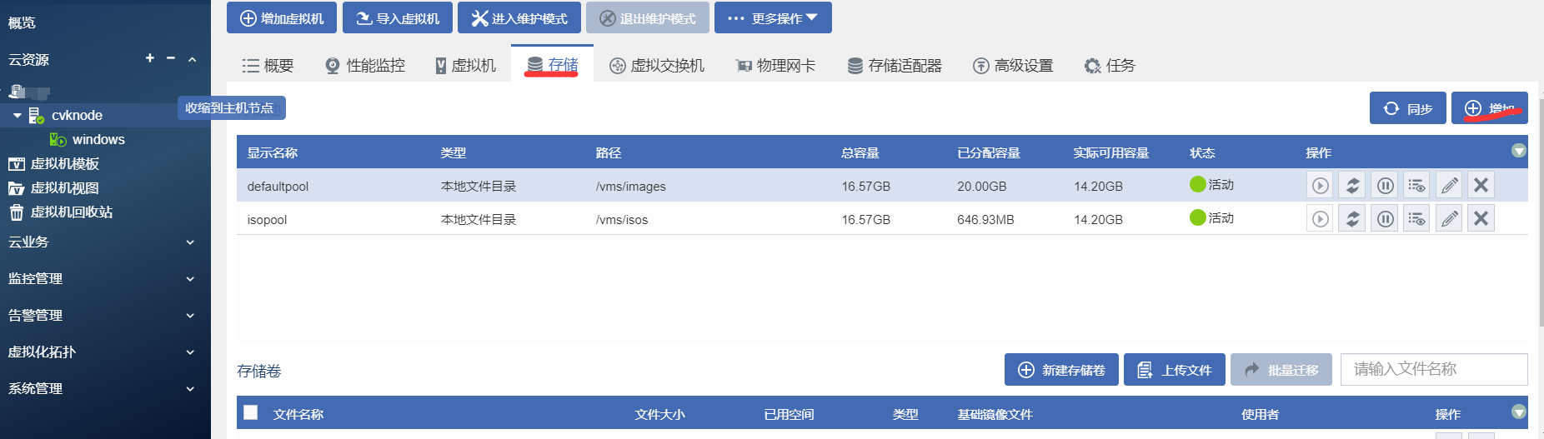Switch to the 性能监控 tab
The height and width of the screenshot is (439, 1544).
(x=365, y=65)
